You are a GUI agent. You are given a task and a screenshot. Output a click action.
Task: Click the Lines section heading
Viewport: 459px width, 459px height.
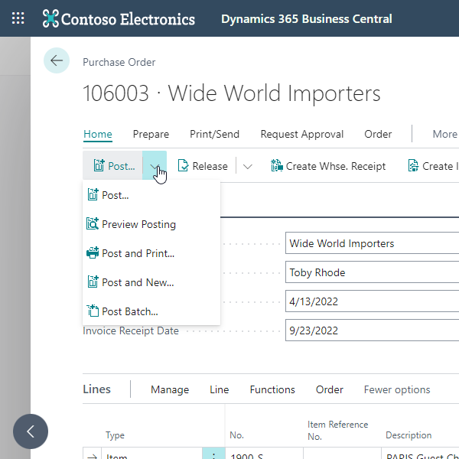tap(97, 389)
